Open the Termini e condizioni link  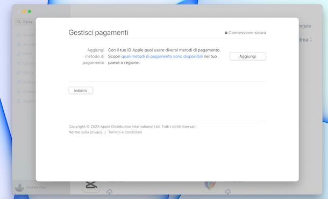click(125, 132)
